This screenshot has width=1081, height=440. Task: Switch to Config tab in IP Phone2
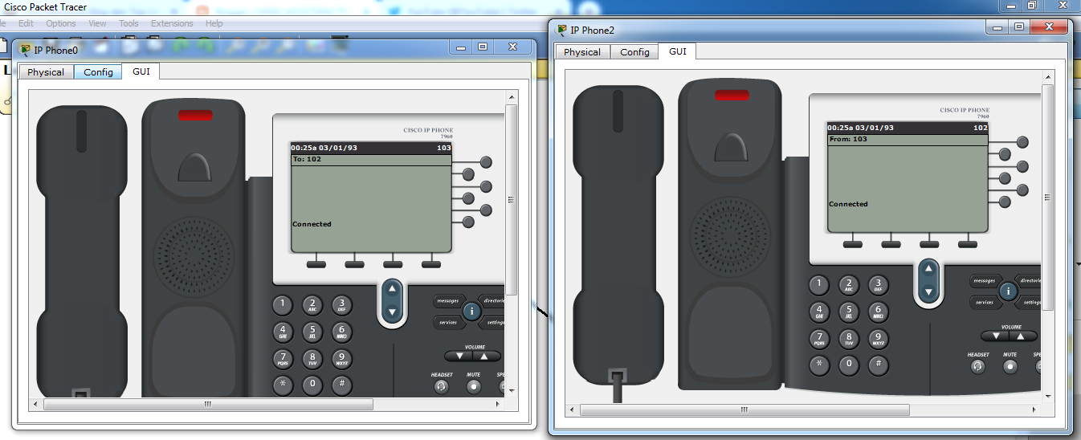[634, 52]
